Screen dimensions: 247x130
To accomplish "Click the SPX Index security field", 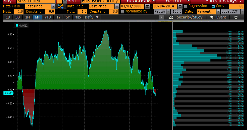I will coord(36,1).
